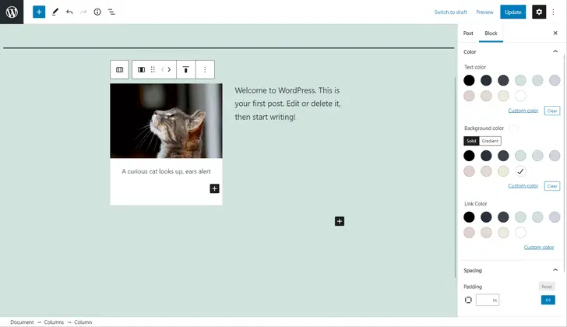Image resolution: width=567 pixels, height=327 pixels.
Task: Toggle linked padding sides
Action: tap(548, 300)
